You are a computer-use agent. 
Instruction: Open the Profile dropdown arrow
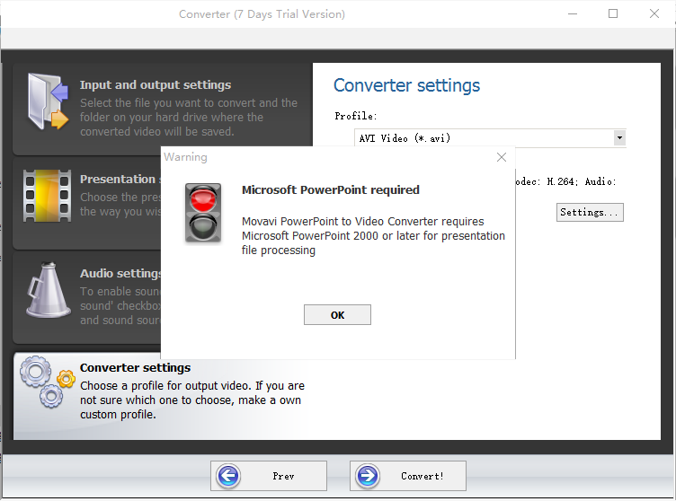click(619, 138)
